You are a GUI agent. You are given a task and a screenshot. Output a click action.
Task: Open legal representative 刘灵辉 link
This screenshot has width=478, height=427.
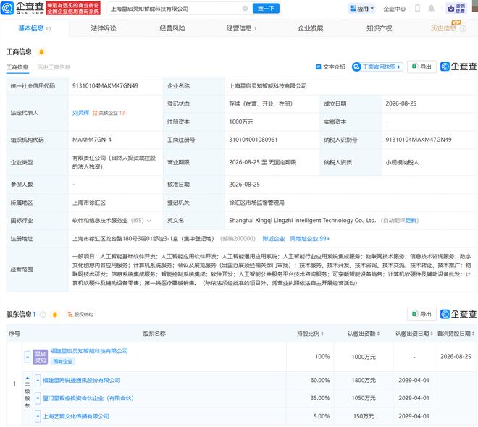80,113
